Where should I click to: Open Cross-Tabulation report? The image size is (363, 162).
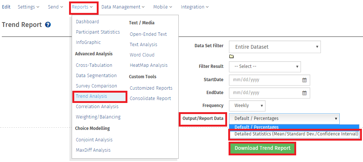pos(94,65)
